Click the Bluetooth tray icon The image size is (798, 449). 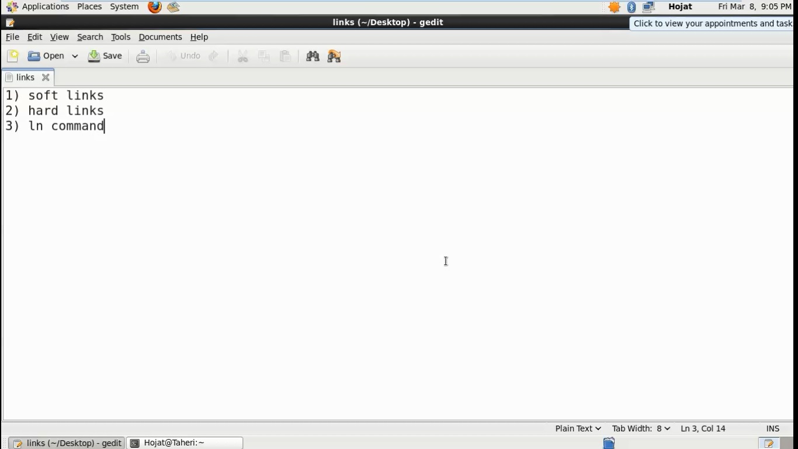coord(632,7)
